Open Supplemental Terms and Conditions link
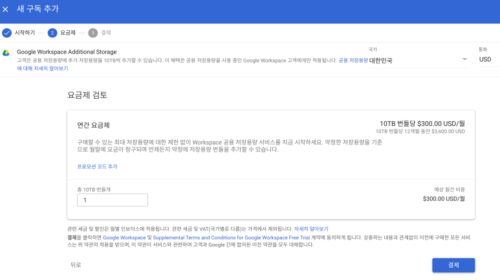This screenshot has height=280, width=500. [x=232, y=237]
